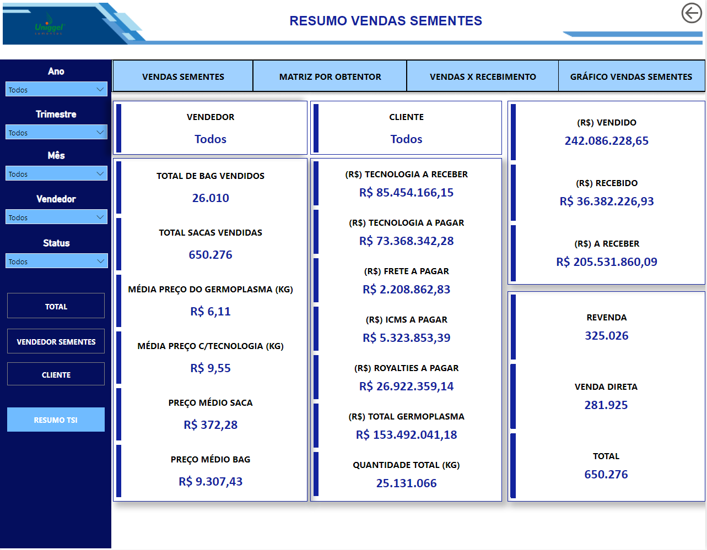Click the Vendedor Todos card
Viewport: 707px width, 550px height.
pos(211,128)
